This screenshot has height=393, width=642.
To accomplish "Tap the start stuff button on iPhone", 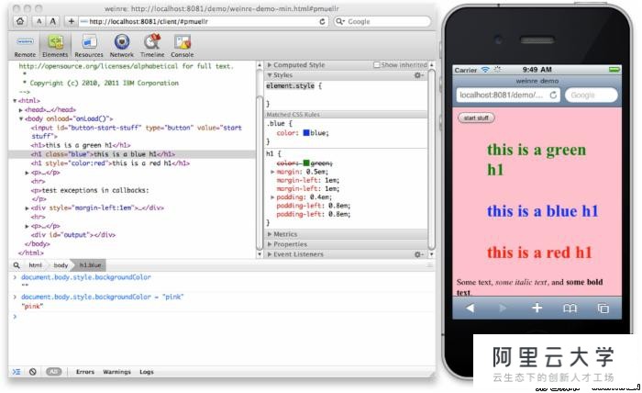I will pos(476,118).
